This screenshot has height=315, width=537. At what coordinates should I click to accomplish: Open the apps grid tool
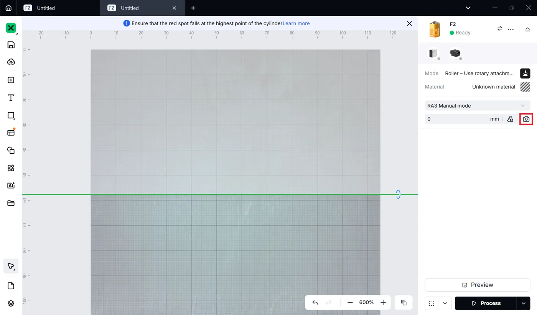coord(11,168)
